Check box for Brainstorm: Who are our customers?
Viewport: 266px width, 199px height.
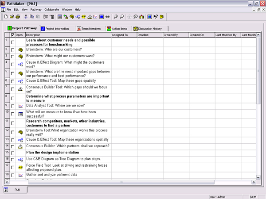pos(12,50)
